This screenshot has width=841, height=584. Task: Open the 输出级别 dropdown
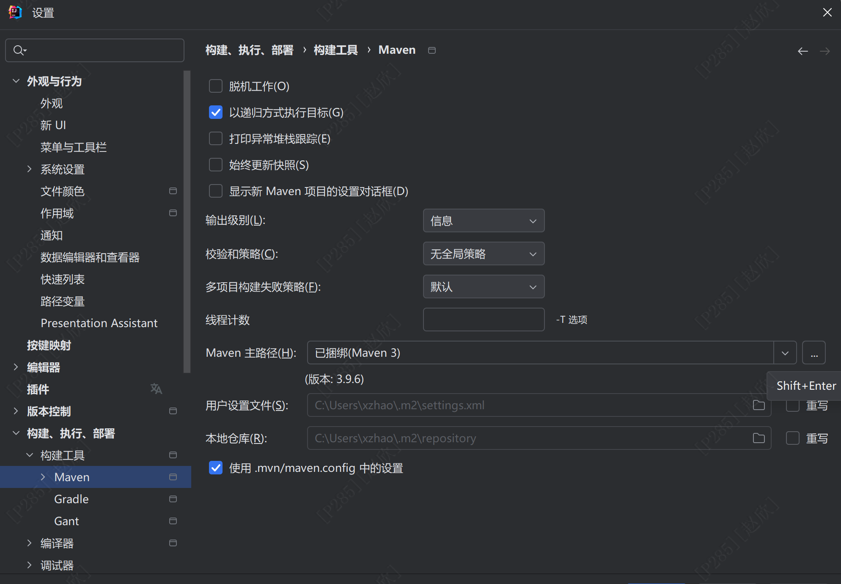tap(483, 220)
